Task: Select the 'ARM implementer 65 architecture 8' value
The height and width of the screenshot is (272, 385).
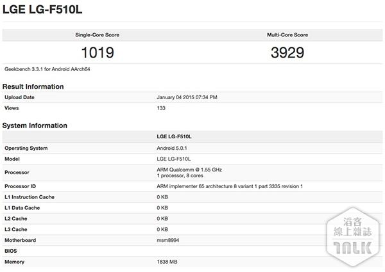Action: point(230,186)
